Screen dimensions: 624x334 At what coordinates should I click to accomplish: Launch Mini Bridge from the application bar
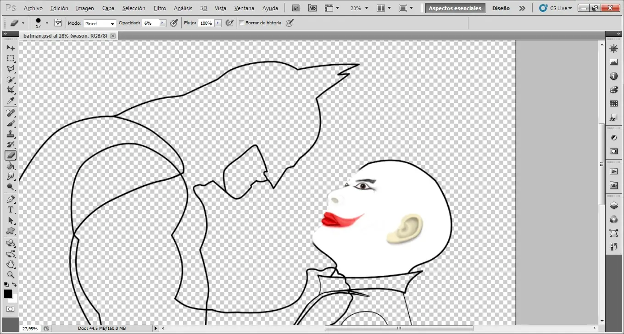[x=312, y=8]
